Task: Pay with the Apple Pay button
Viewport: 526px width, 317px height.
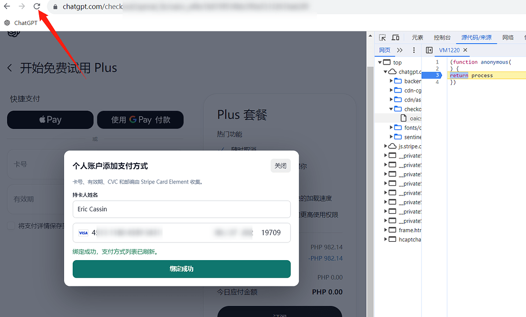Action: [x=50, y=120]
